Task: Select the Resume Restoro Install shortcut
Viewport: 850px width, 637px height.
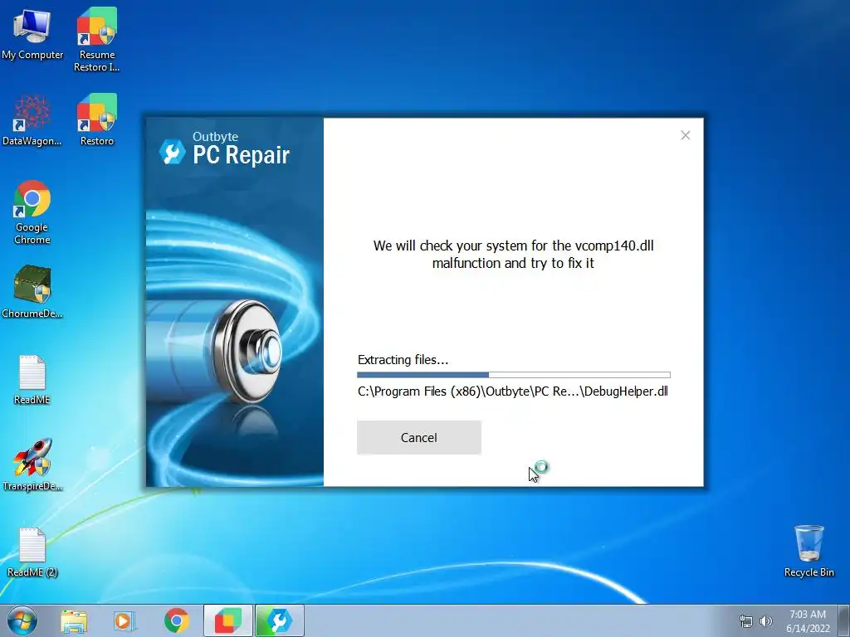Action: pyautogui.click(x=96, y=39)
